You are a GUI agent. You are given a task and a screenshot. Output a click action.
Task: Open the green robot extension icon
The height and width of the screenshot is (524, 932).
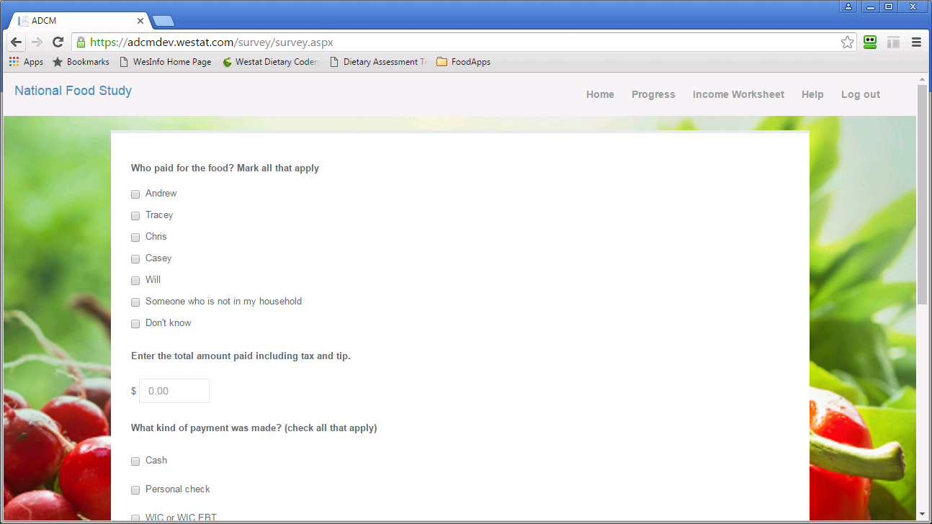[870, 42]
